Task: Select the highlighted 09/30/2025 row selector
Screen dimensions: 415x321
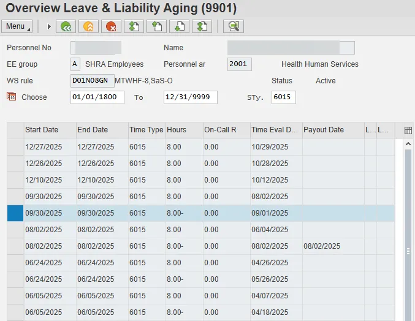Action: click(x=15, y=213)
